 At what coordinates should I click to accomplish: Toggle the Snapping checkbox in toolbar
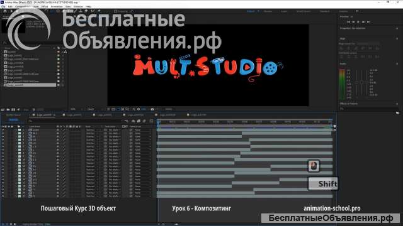pos(116,11)
